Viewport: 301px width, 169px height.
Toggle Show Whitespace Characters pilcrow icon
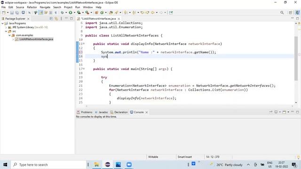point(55,13)
